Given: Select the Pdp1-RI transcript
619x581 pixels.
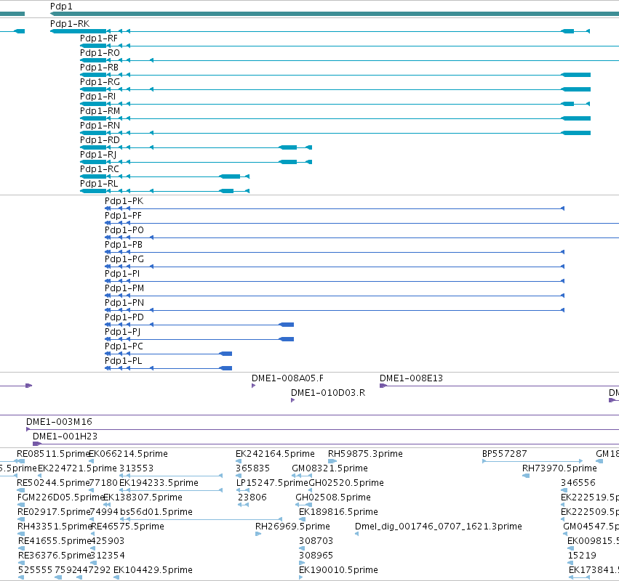Looking at the screenshot, I should click(x=98, y=97).
